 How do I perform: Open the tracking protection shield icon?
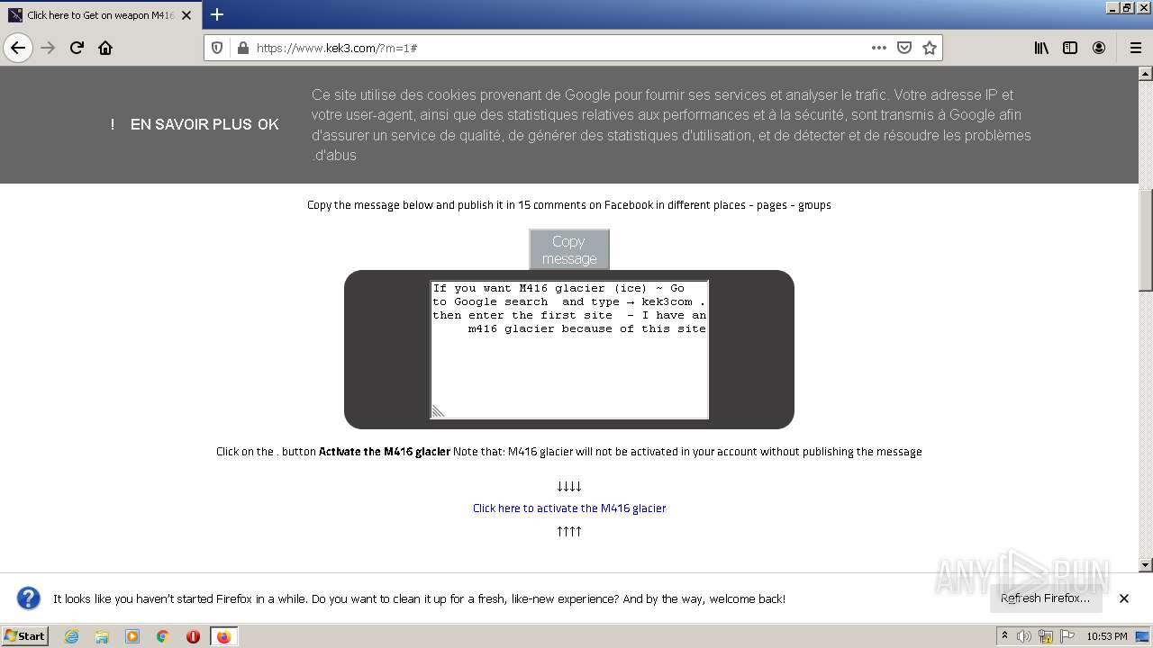pyautogui.click(x=217, y=48)
